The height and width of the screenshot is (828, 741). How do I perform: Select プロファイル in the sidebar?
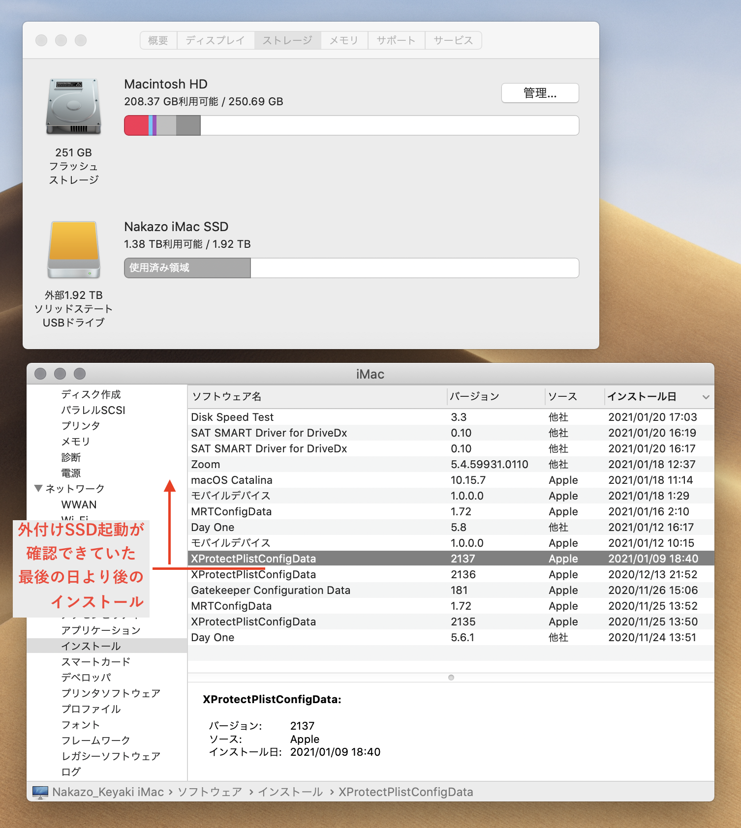[x=91, y=709]
